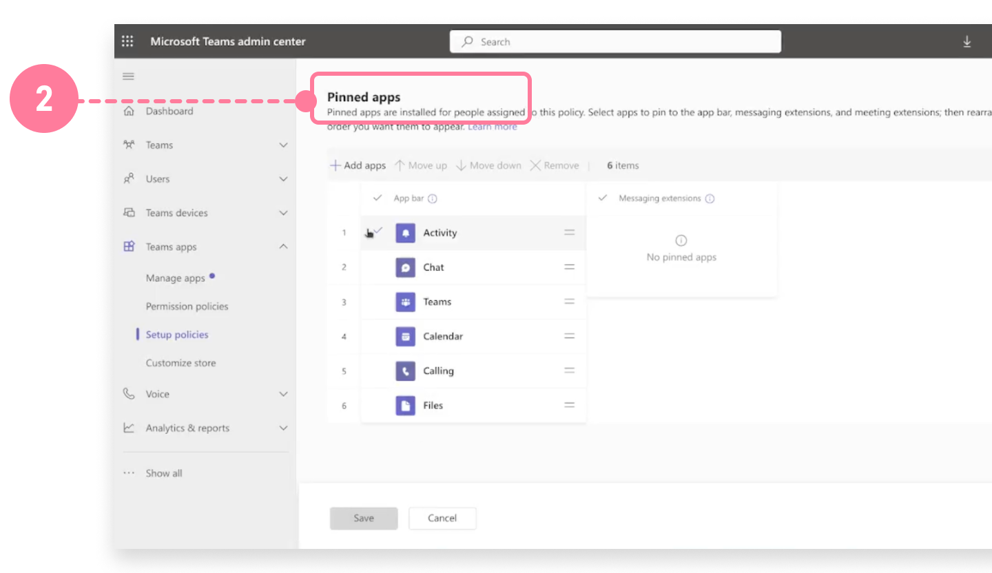Click the Chat app icon
The height and width of the screenshot is (573, 992).
405,267
